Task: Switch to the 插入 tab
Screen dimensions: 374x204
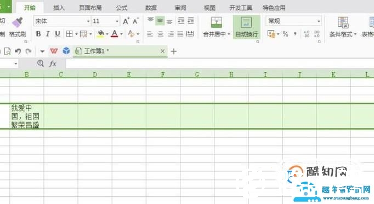Action: (x=59, y=8)
